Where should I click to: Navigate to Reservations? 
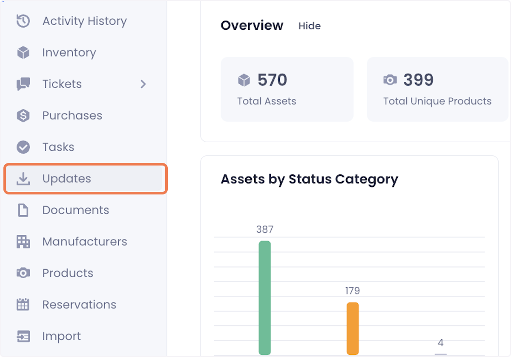(x=79, y=305)
